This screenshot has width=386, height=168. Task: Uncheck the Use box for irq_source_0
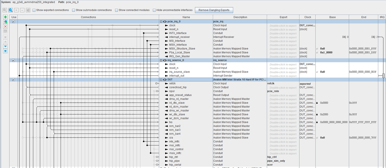tap(14, 60)
